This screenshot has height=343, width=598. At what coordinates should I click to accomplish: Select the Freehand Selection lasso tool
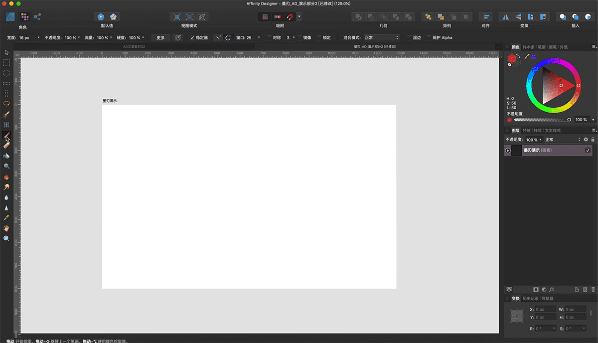[6, 104]
